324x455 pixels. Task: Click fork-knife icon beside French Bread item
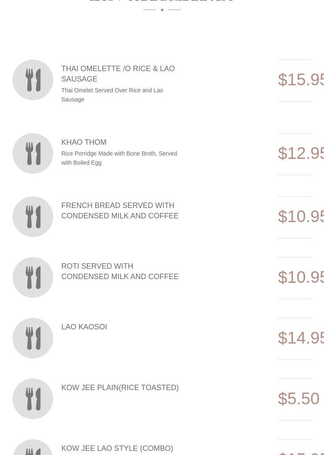pyautogui.click(x=33, y=217)
